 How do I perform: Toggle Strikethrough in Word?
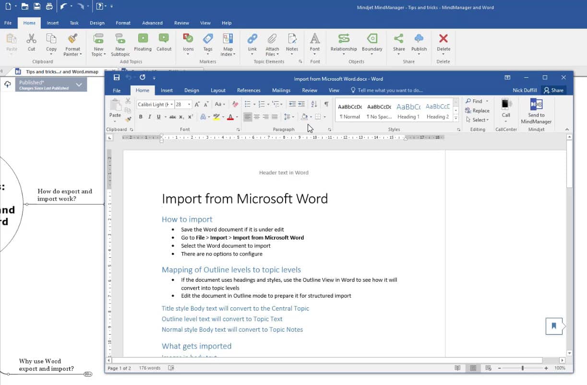coord(173,117)
